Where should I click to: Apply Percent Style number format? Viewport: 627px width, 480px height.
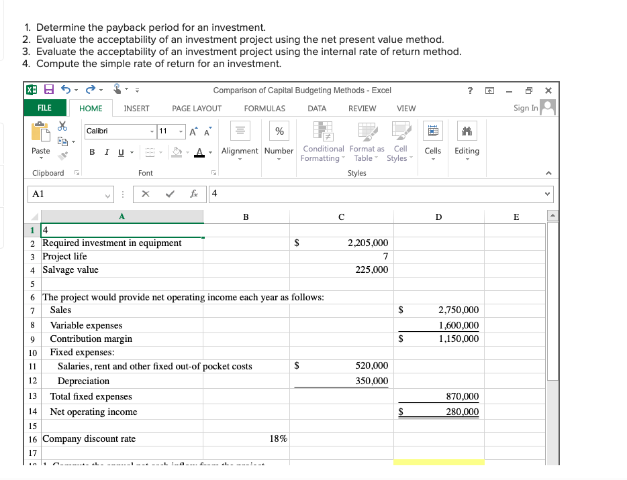[x=279, y=131]
